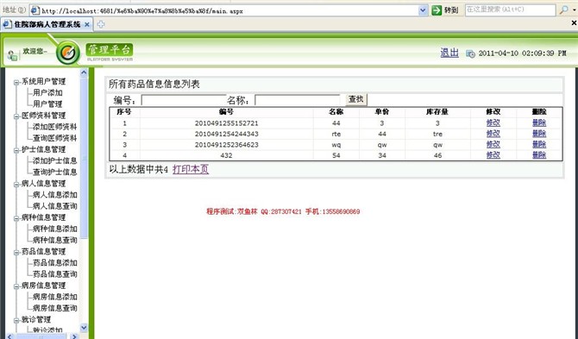578x339 pixels.
Task: Click sidebar horizontal scroll left arrow
Action: tap(10, 336)
